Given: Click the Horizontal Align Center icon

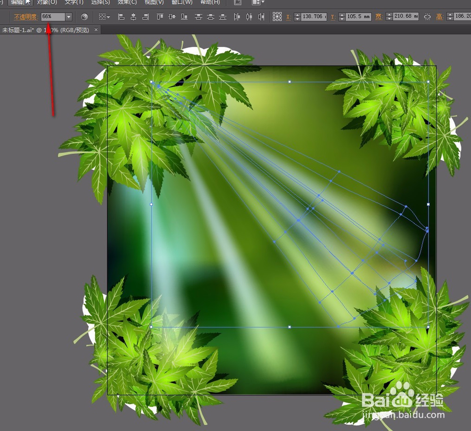Looking at the screenshot, I should point(134,17).
